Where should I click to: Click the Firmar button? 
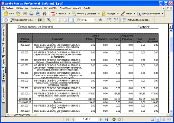pos(126,14)
